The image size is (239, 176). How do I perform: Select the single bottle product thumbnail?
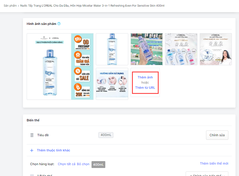tap(112, 49)
